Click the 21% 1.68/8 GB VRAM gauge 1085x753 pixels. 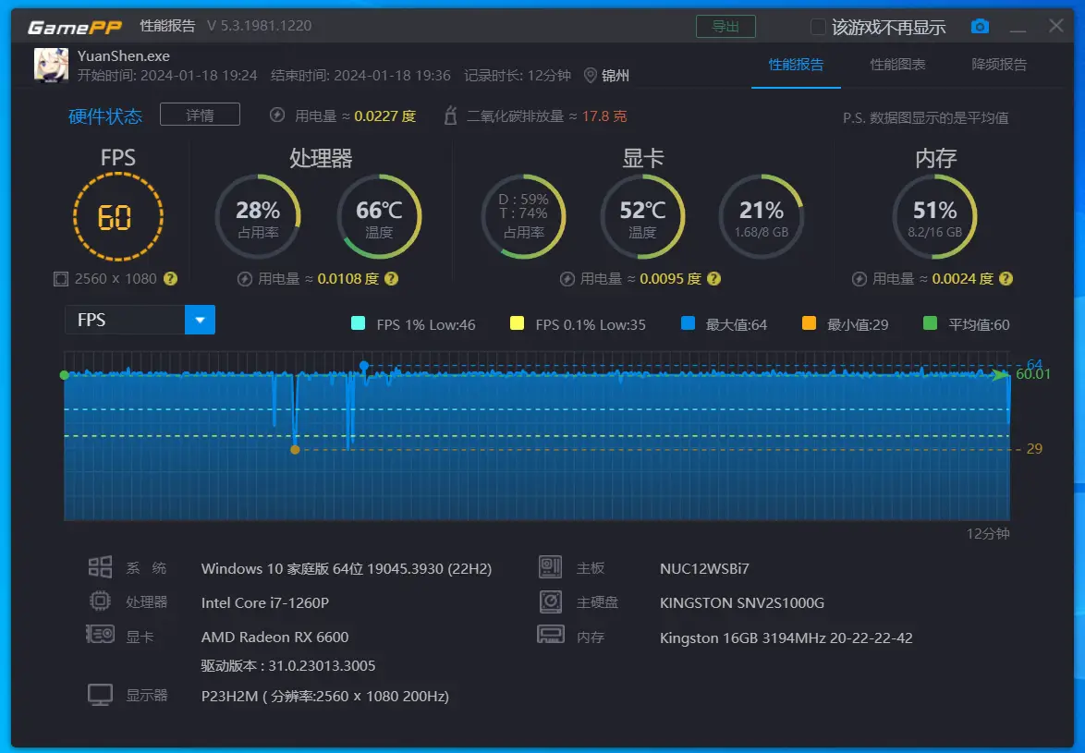point(762,216)
